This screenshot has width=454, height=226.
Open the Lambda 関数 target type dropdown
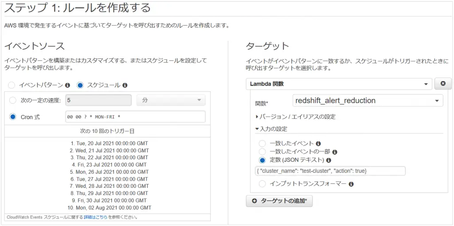click(339, 84)
